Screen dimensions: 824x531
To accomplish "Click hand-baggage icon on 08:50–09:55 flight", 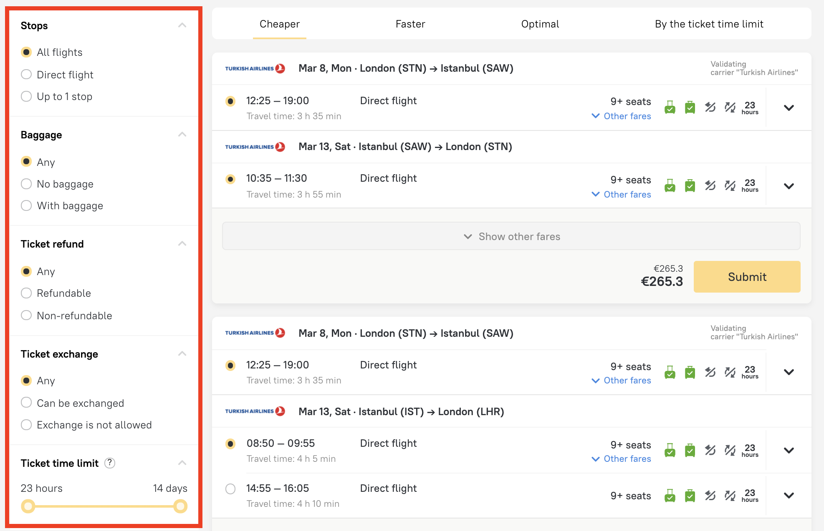I will pos(670,451).
